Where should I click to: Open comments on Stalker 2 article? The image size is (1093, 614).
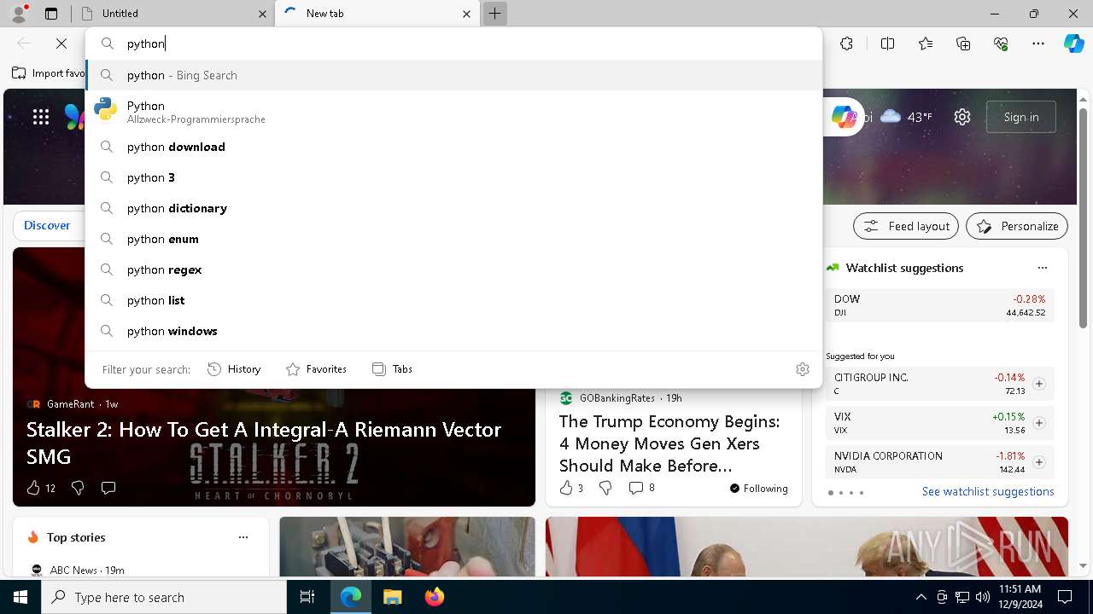pyautogui.click(x=108, y=488)
